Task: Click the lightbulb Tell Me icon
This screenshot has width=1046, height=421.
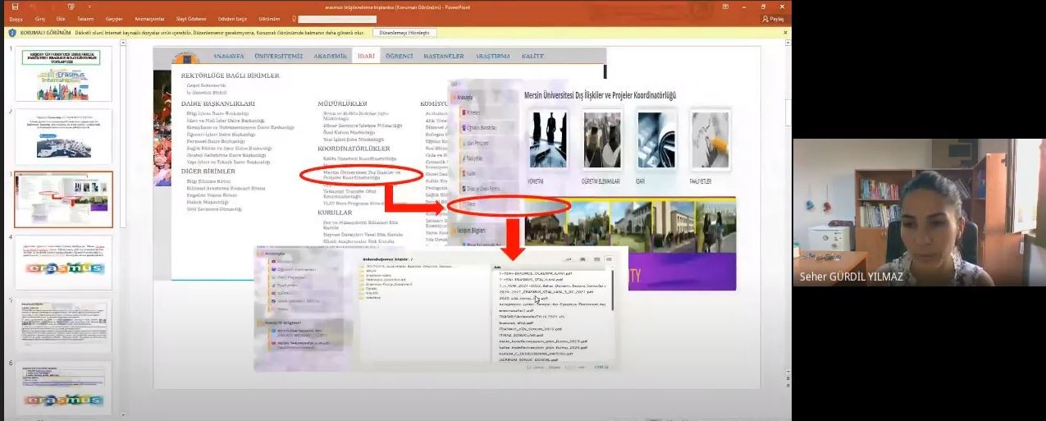Action: coord(294,19)
